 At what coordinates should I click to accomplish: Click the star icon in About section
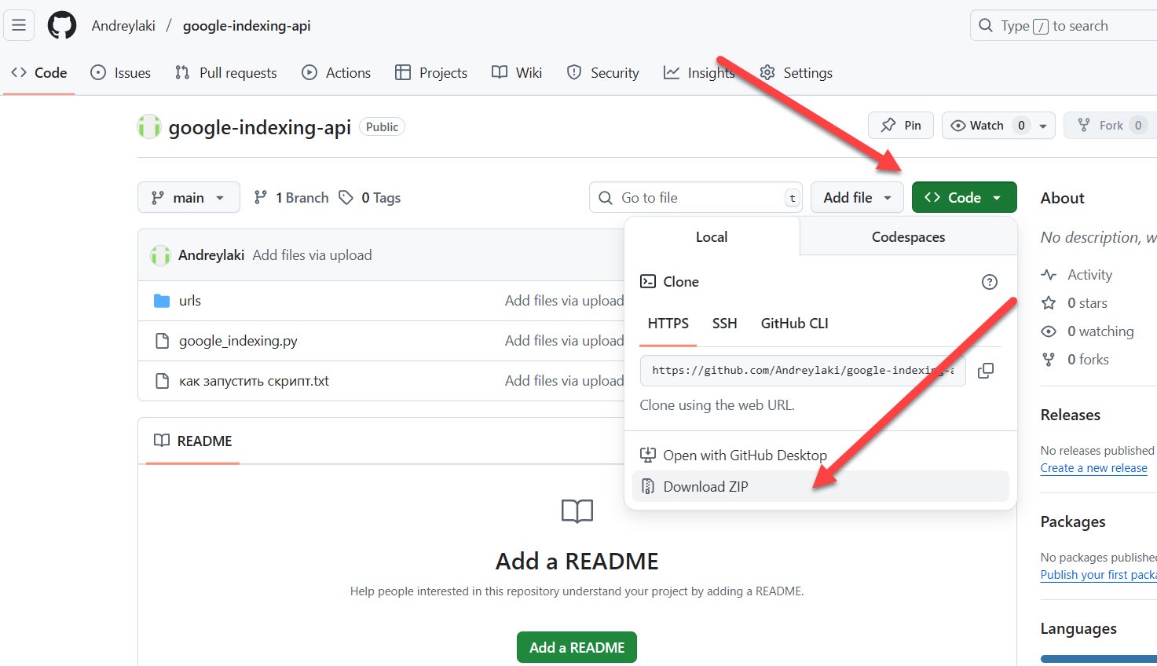[x=1049, y=303]
